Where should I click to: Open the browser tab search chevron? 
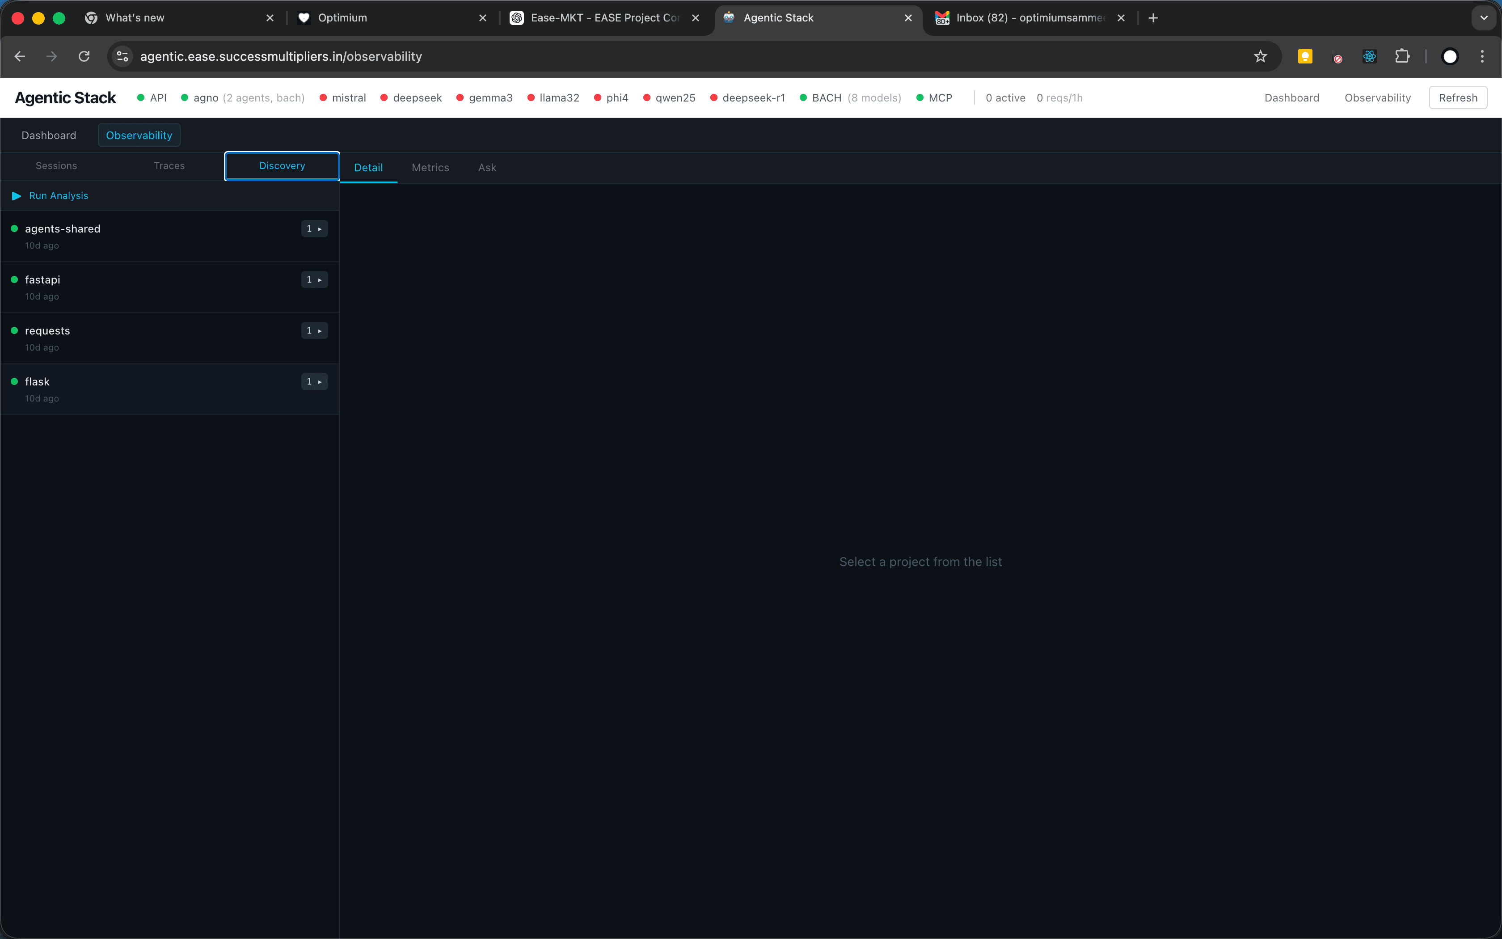[1484, 17]
